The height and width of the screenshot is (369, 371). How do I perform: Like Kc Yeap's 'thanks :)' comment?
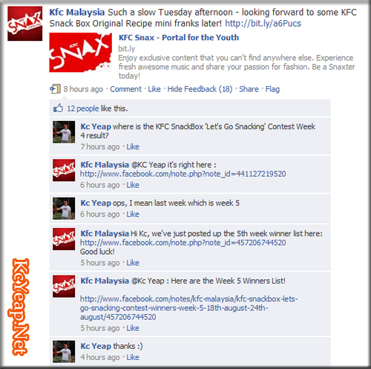133,357
